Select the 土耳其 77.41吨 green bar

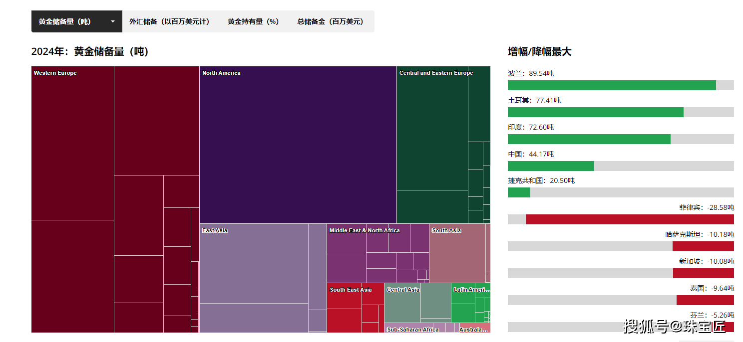coord(595,112)
